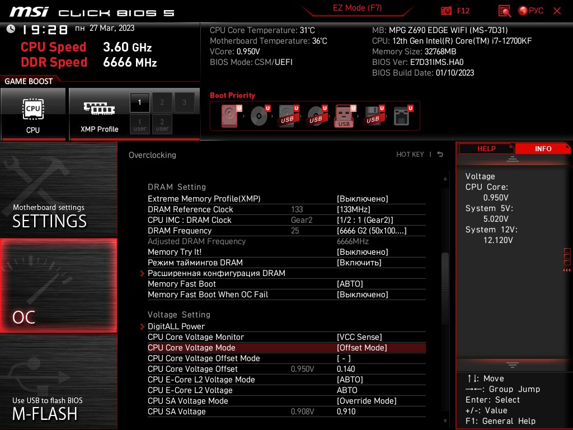Select XMP user profile 2
The height and width of the screenshot is (430, 573).
pos(162,124)
